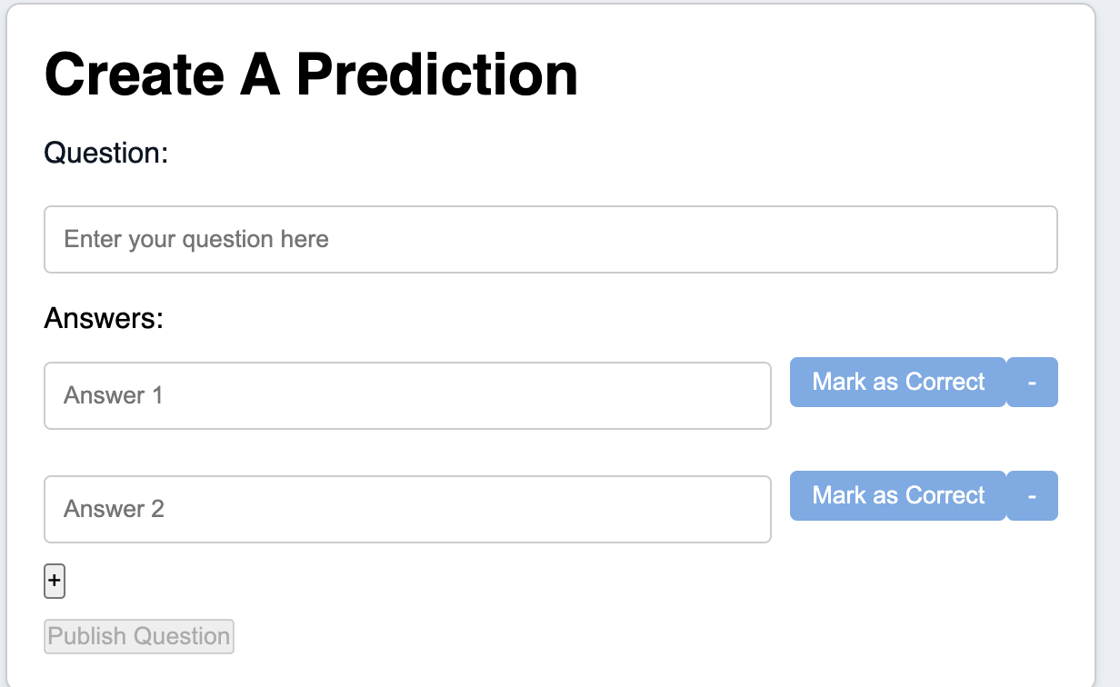
Task: Click the 'Question:' label
Action: pyautogui.click(x=106, y=153)
